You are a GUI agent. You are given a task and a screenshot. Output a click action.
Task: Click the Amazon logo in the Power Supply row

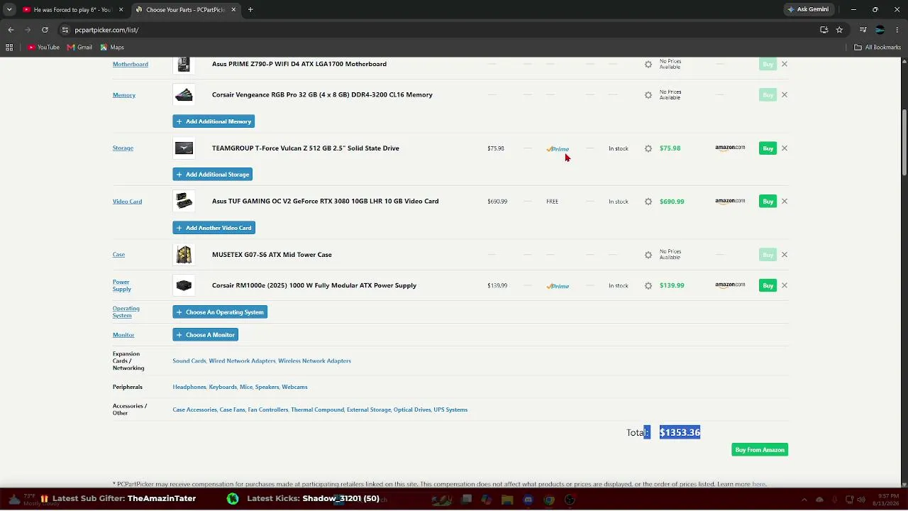point(730,285)
